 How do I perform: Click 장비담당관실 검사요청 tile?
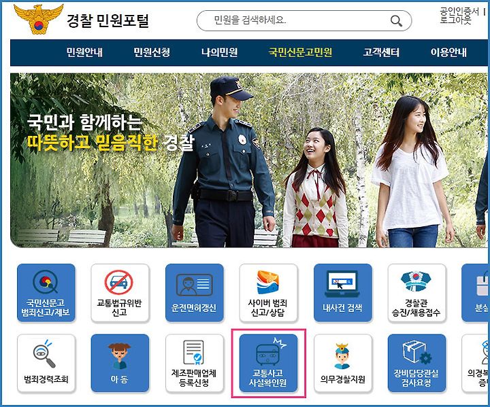pyautogui.click(x=416, y=363)
